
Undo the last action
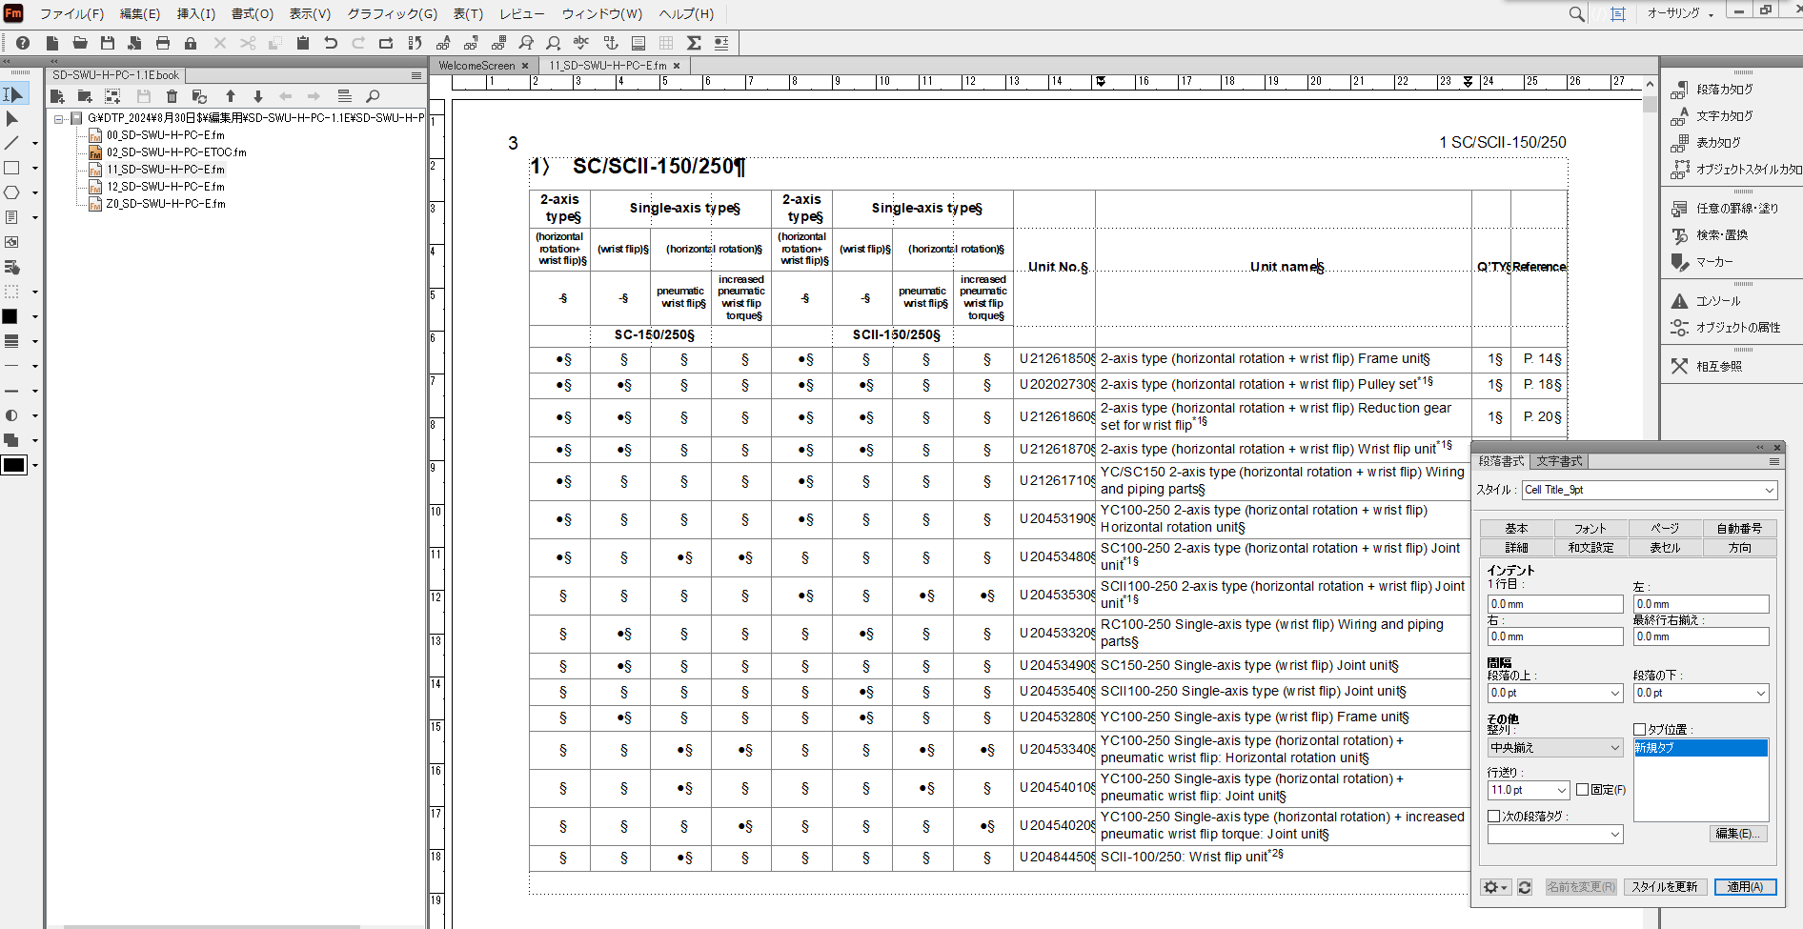click(x=331, y=43)
